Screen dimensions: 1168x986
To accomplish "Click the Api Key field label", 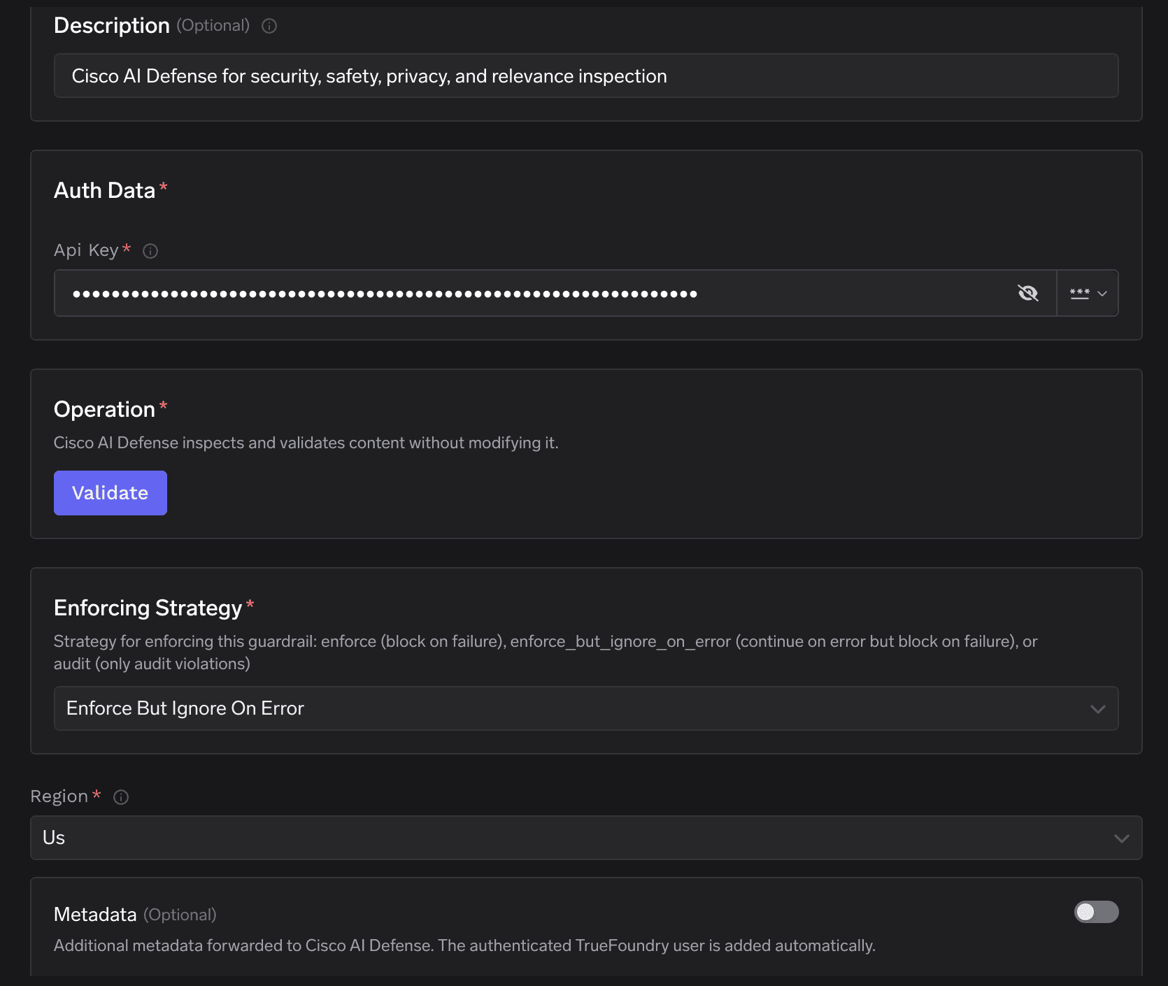I will click(x=86, y=250).
